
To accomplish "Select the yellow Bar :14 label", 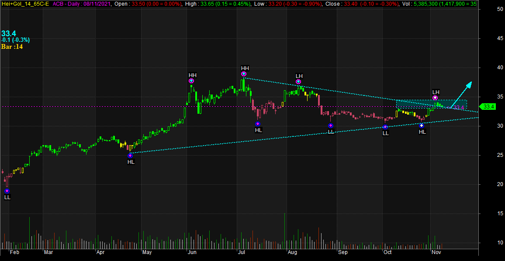I will click(x=12, y=47).
